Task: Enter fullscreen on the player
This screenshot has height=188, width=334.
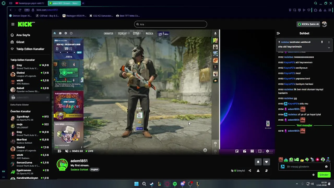Action: (260, 151)
